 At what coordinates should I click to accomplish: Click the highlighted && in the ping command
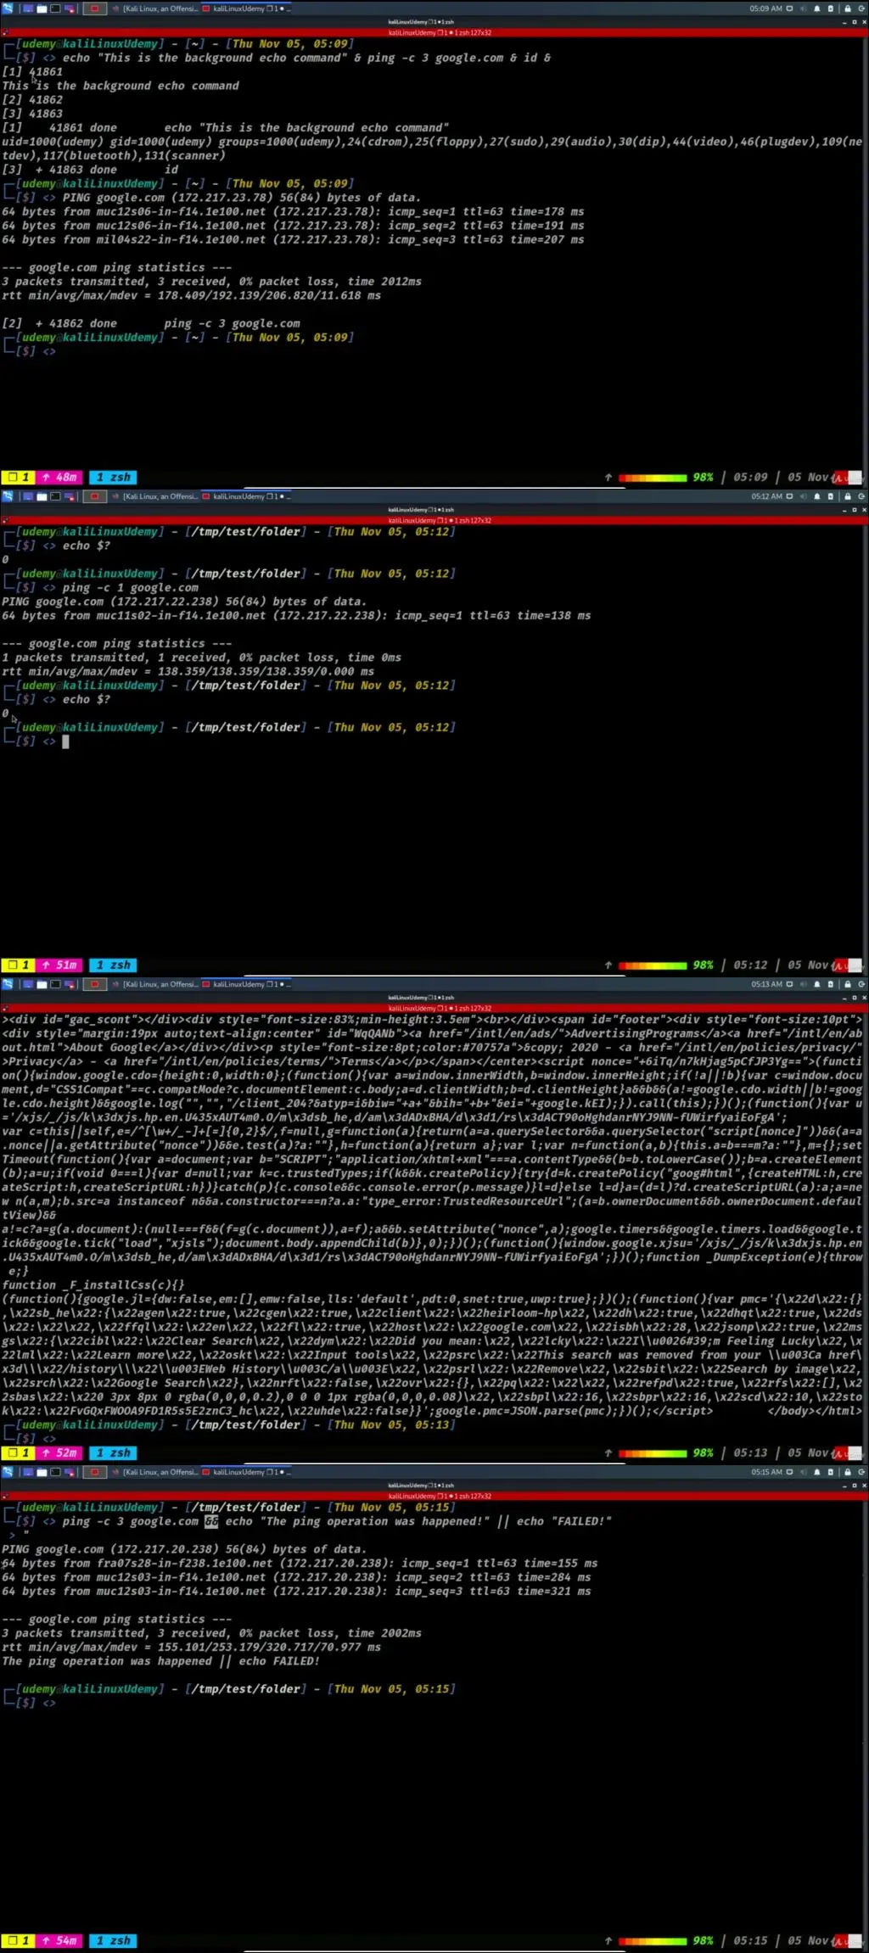(211, 1521)
